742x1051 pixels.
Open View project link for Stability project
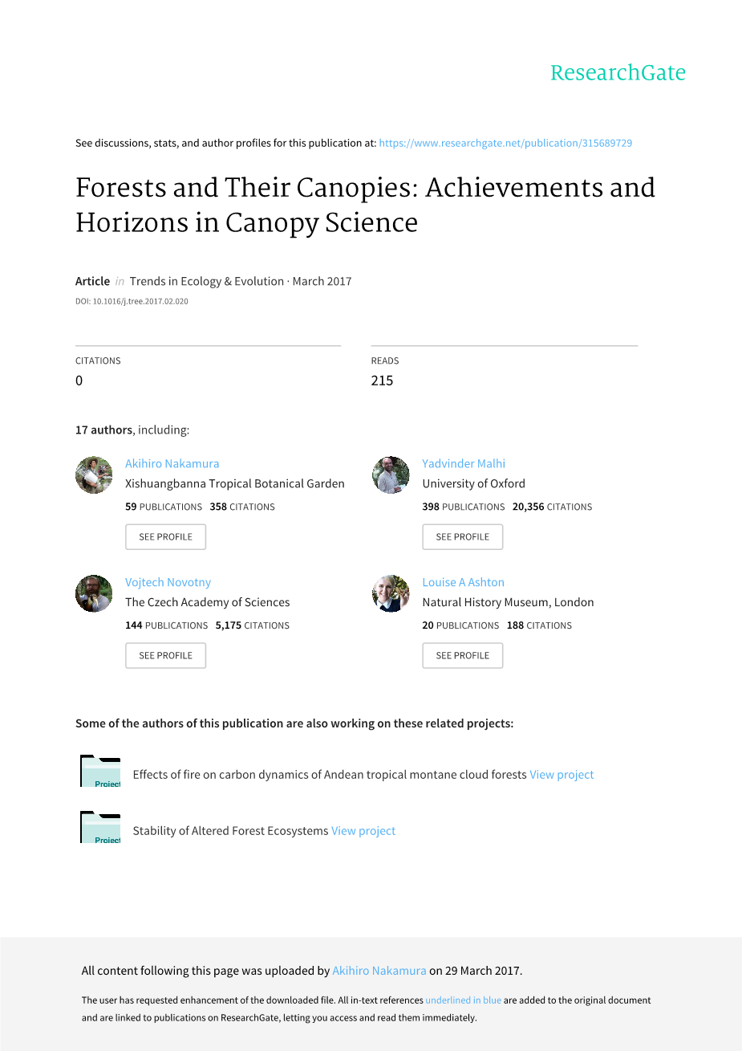coord(363,831)
